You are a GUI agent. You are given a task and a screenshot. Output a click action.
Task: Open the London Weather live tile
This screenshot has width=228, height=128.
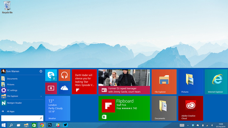(58, 108)
